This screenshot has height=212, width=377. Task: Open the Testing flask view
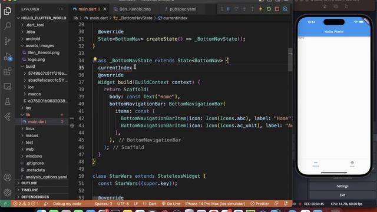8,101
